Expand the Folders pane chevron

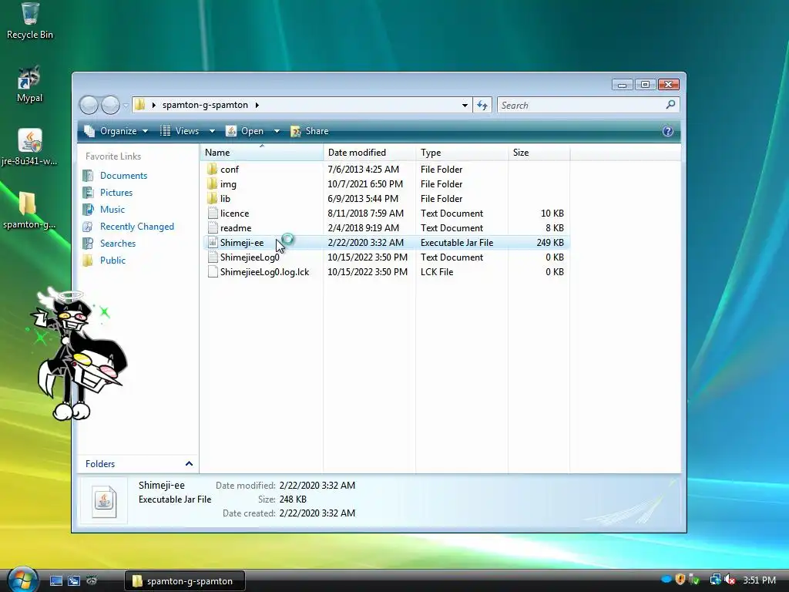189,463
